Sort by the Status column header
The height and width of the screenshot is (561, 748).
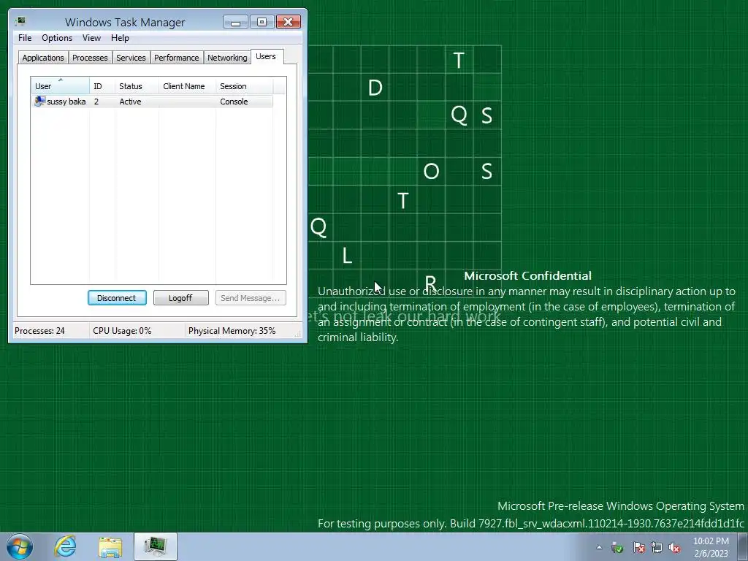coord(137,86)
